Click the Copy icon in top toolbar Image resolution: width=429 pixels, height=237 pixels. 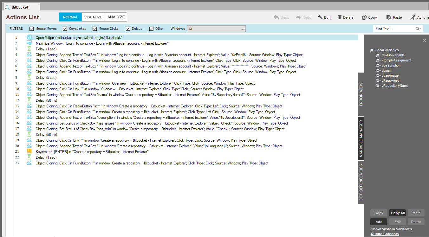tap(364, 17)
